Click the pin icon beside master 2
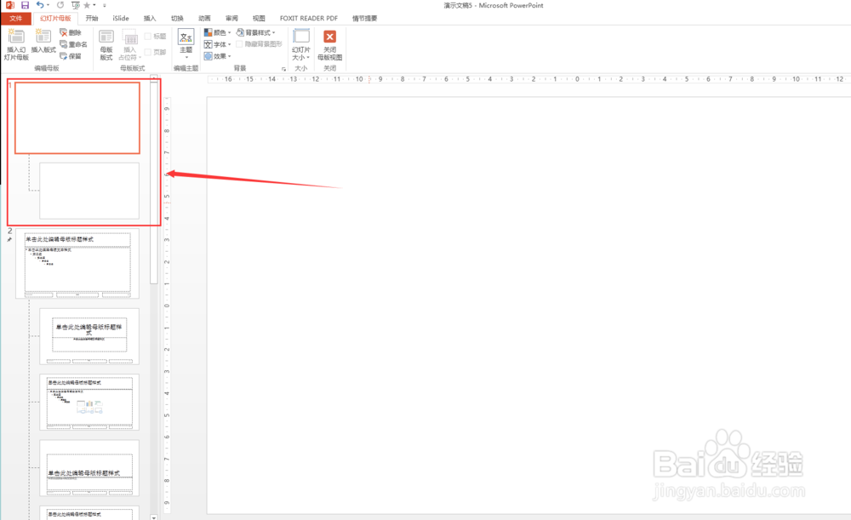This screenshot has height=520, width=851. pyautogui.click(x=9, y=239)
